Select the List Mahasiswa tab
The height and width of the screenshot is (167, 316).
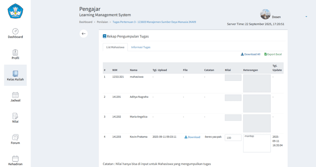(x=115, y=47)
